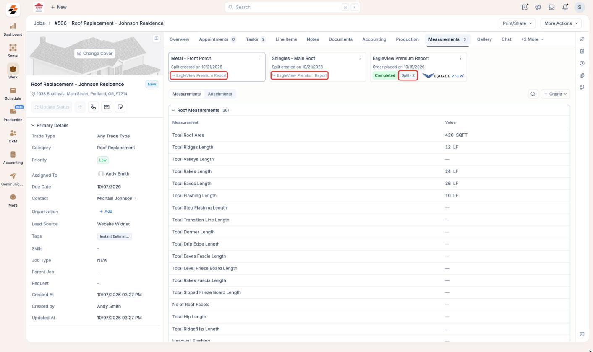The image size is (593, 352).
Task: Click the branch icon in right rail
Action: (x=582, y=88)
